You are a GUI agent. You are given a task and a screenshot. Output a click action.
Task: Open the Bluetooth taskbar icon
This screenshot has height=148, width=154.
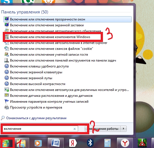point(90,143)
